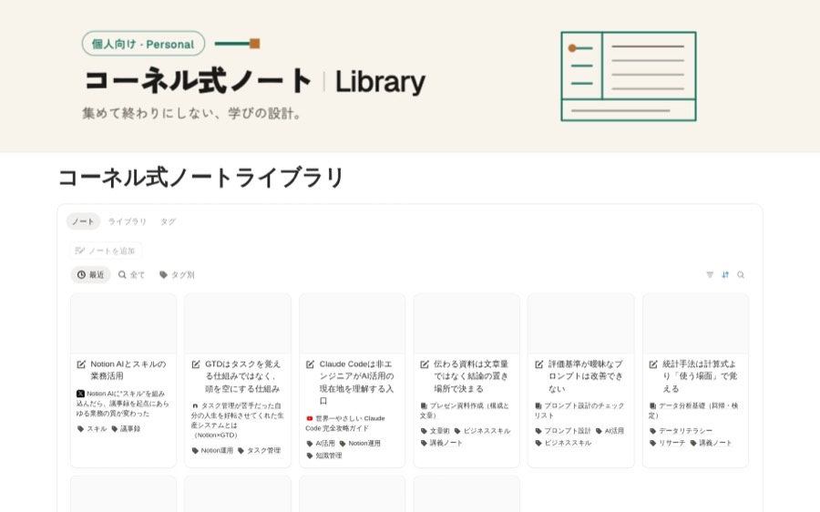820x512 pixels.
Task: Click the 個人向け · Personal badge
Action: [x=143, y=44]
